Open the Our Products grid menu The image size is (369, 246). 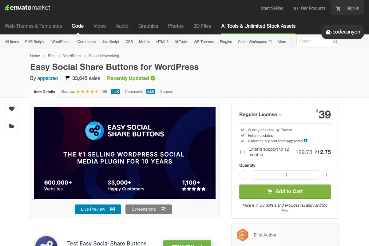pyautogui.click(x=309, y=8)
